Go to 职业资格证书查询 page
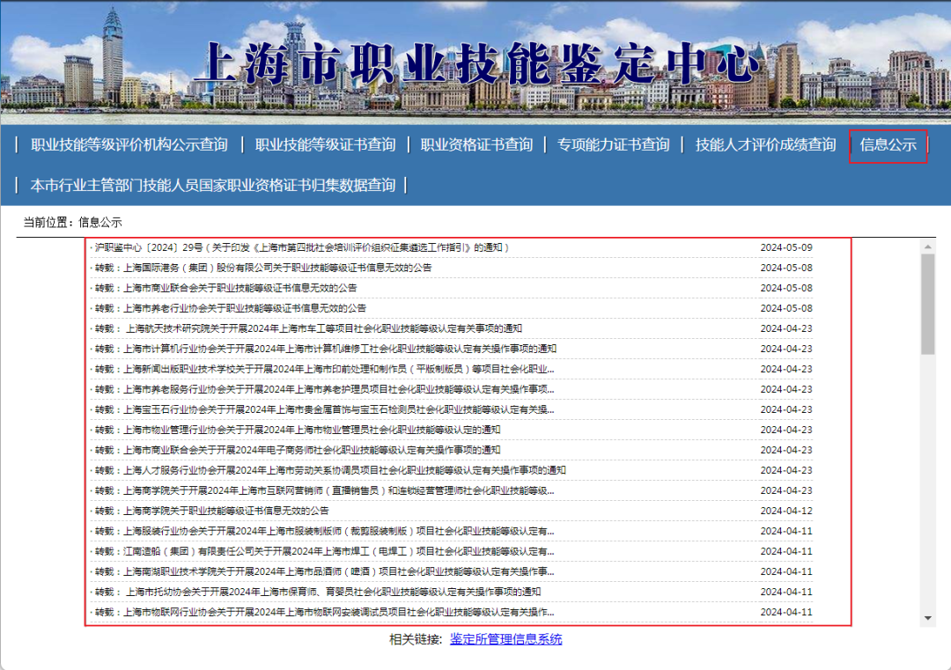 click(476, 145)
